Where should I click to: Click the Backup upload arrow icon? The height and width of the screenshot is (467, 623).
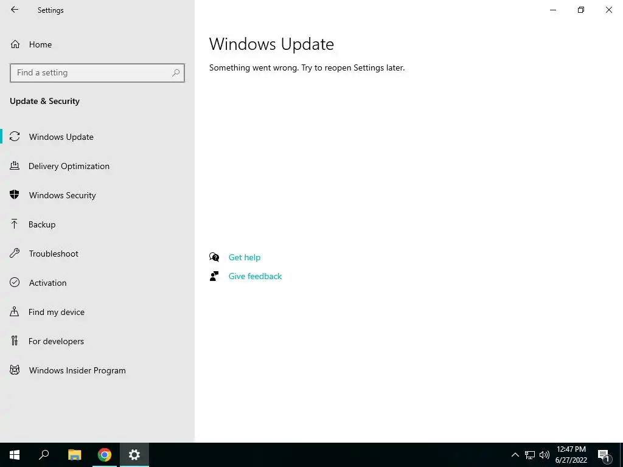tap(15, 224)
